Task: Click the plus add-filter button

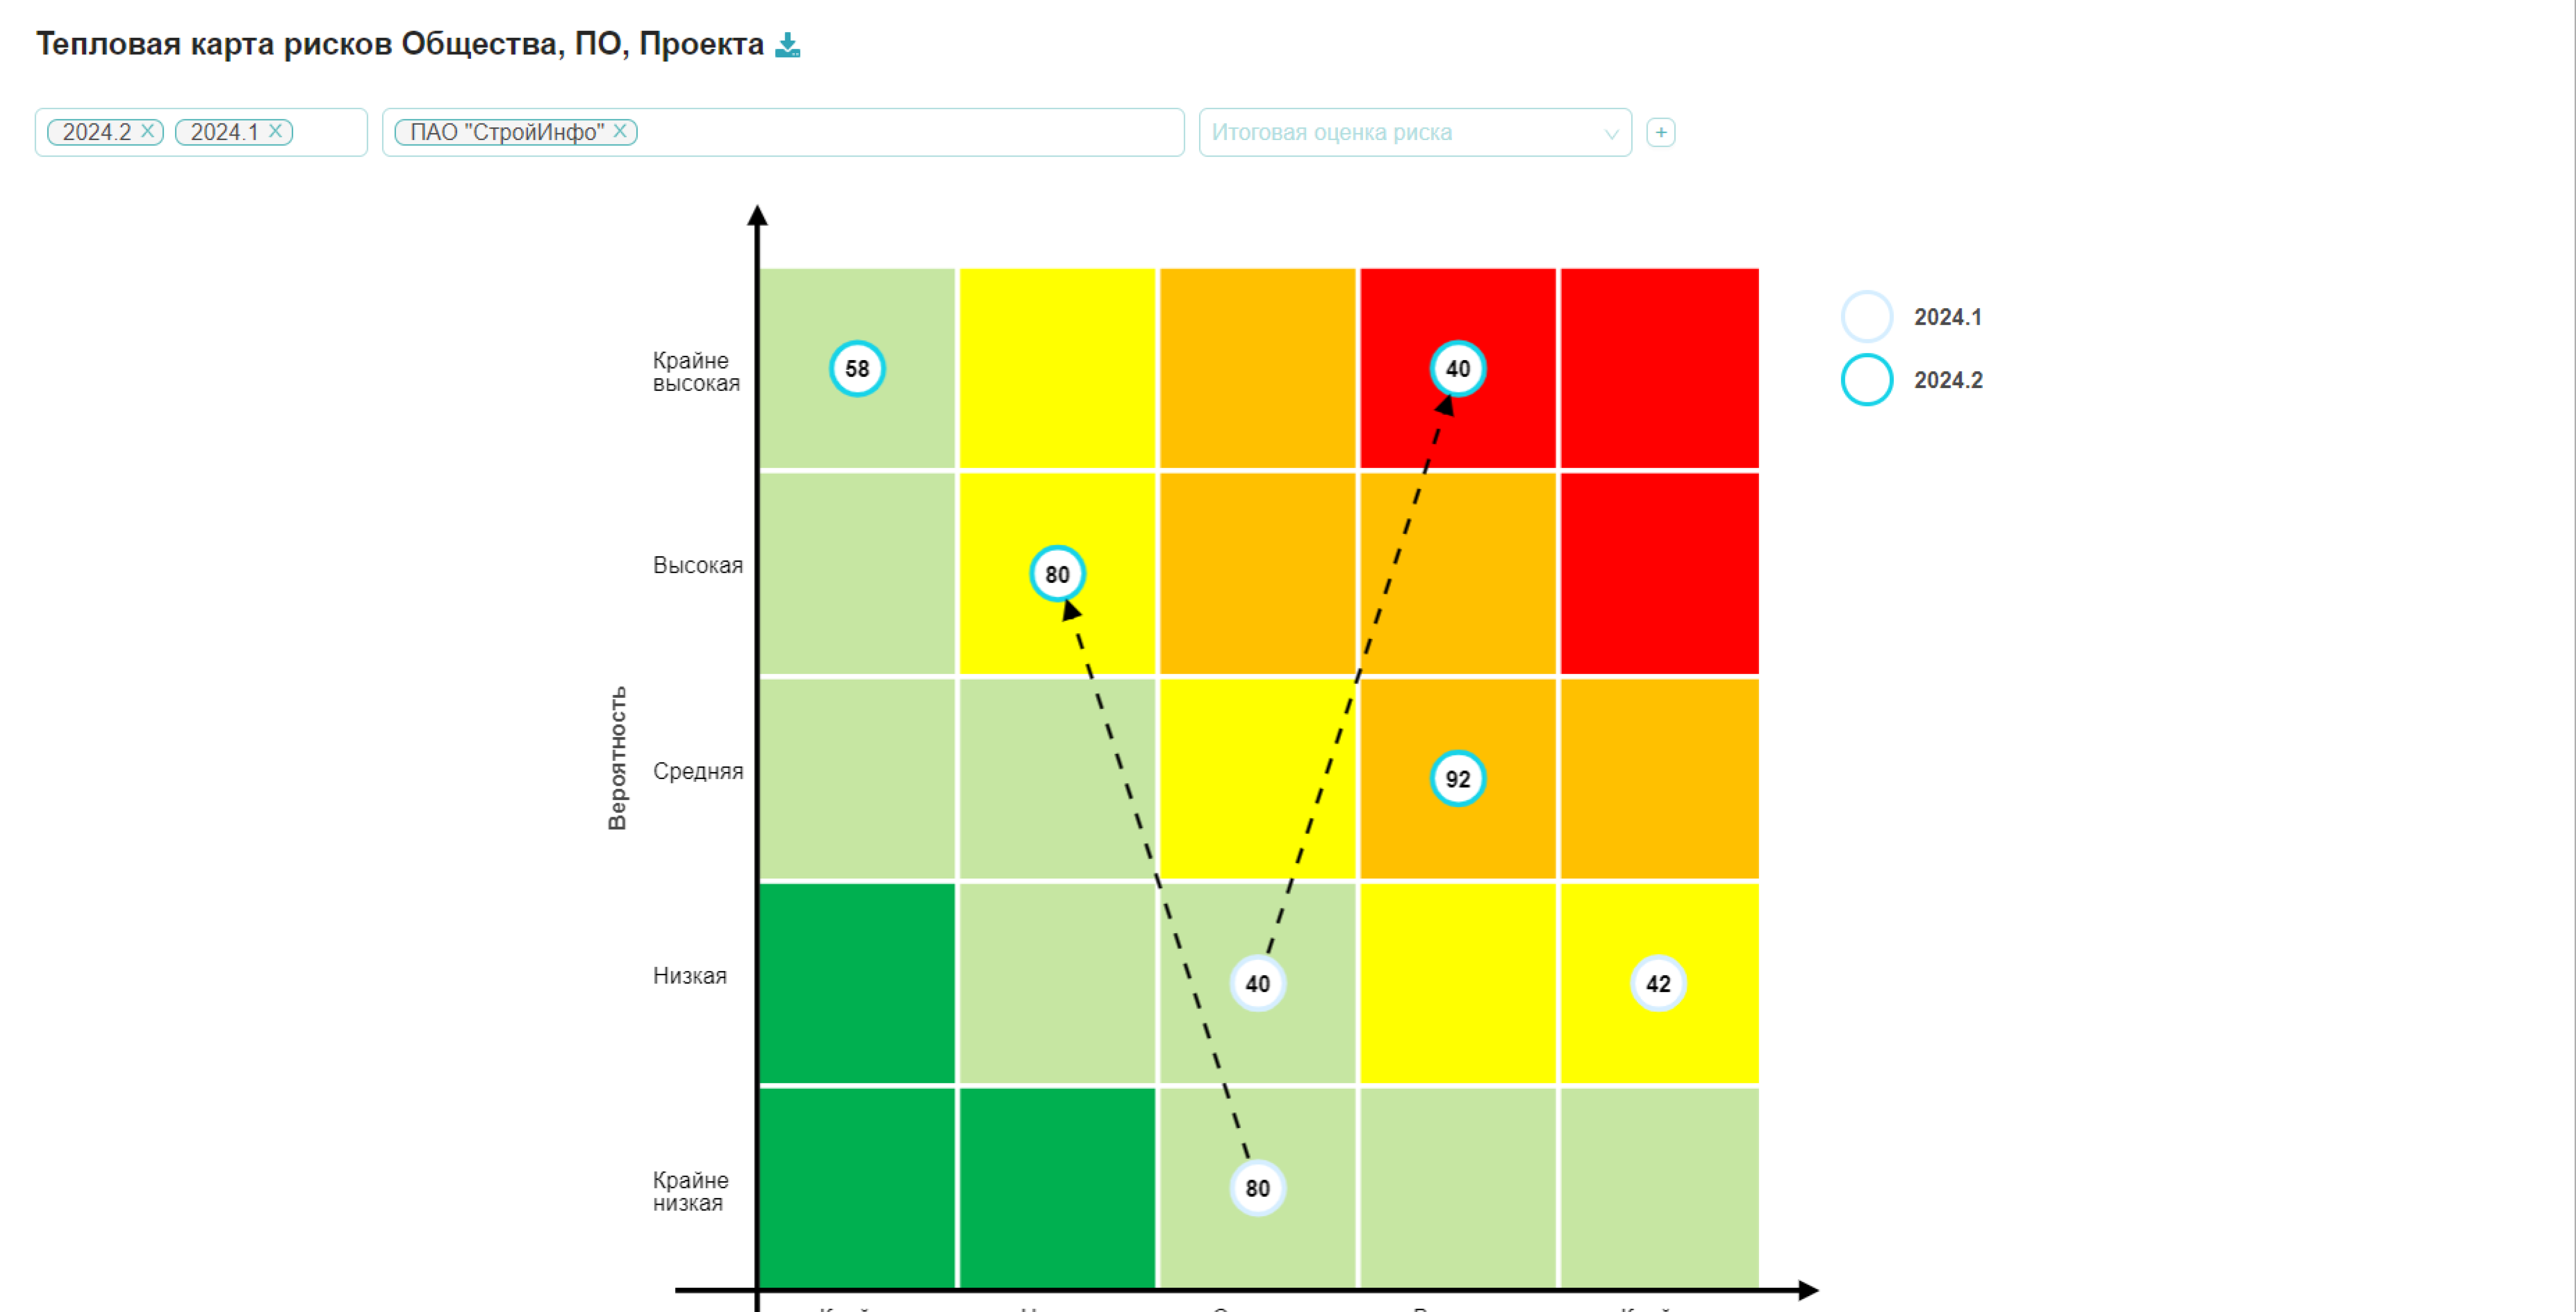Action: click(1661, 132)
